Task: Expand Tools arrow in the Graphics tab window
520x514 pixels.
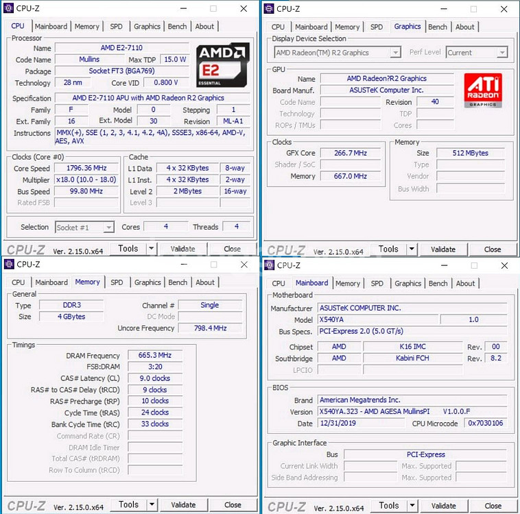Action: pyautogui.click(x=412, y=249)
